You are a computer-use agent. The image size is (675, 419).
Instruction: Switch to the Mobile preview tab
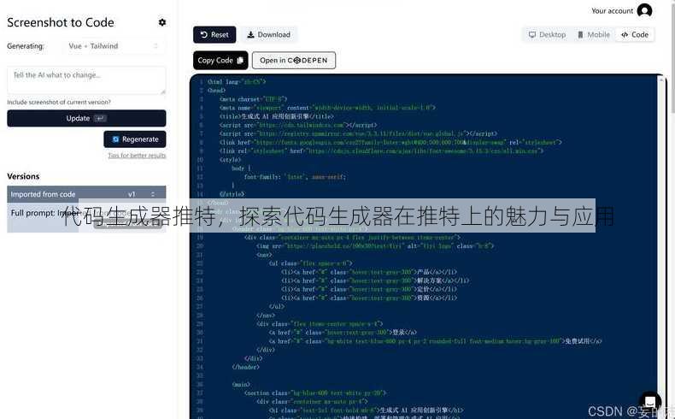tap(594, 34)
